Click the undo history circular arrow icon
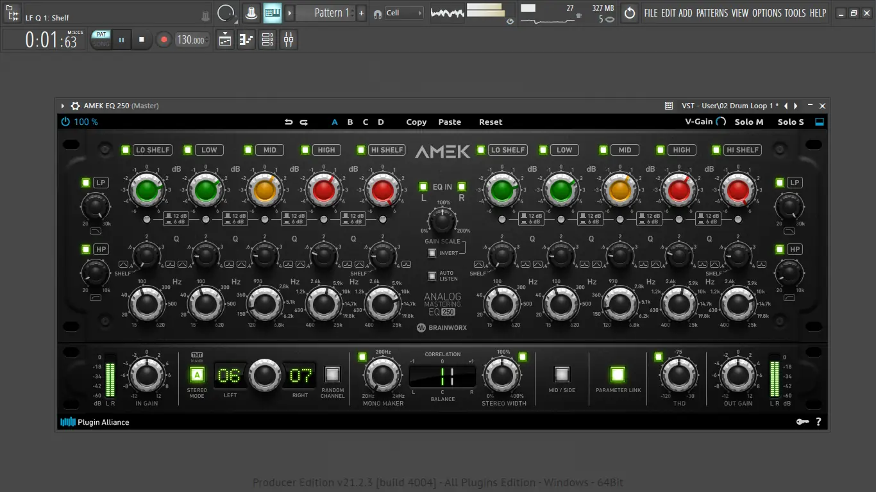 [630, 13]
